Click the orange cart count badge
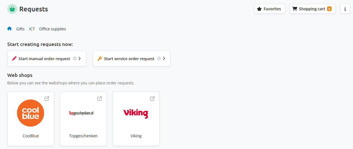353x149 pixels. 329,9
